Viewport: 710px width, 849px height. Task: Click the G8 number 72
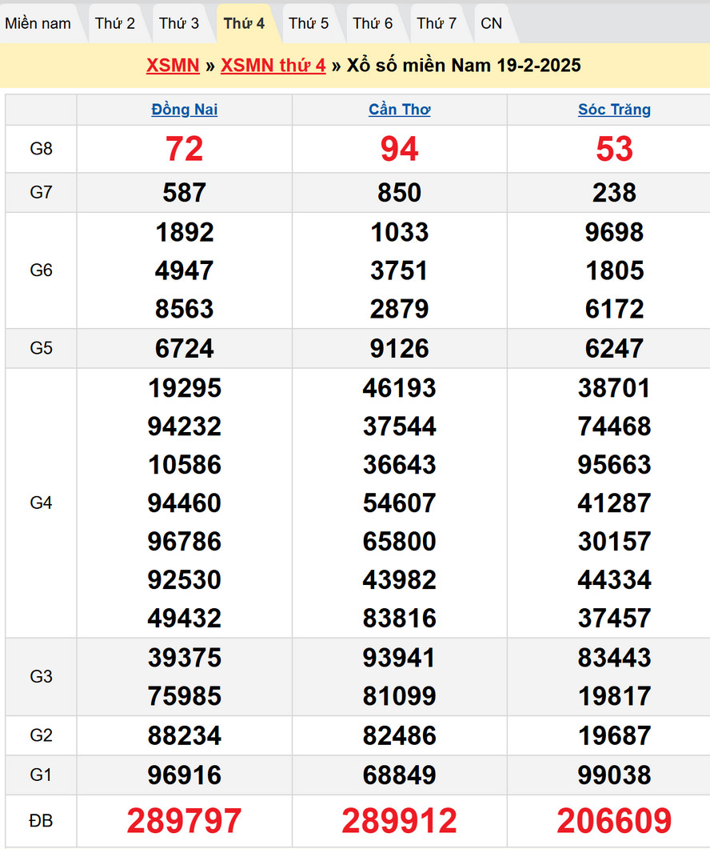tap(185, 150)
